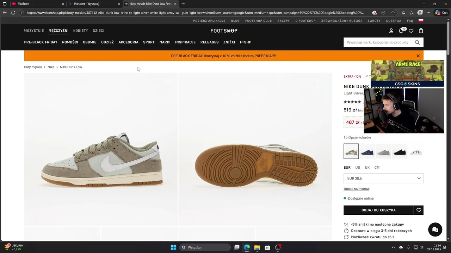Open side-view shoe product image

(x=101, y=149)
